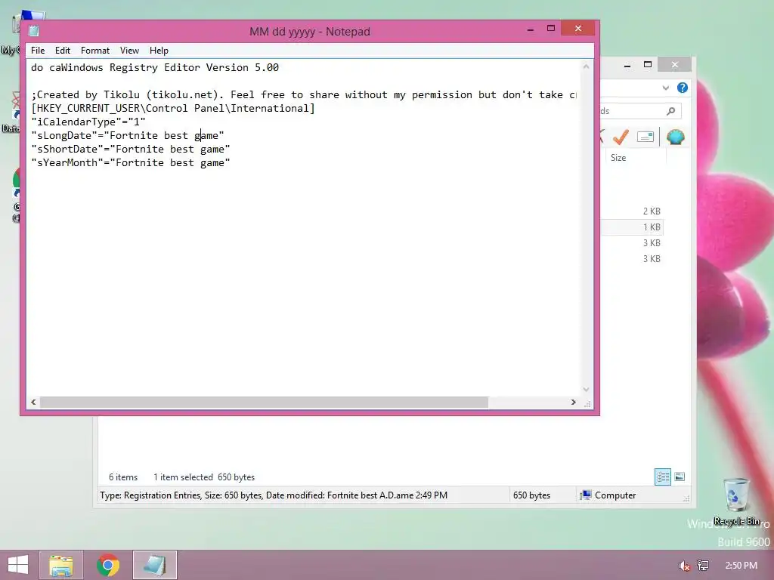Click the first 3 KB file size cell

651,242
